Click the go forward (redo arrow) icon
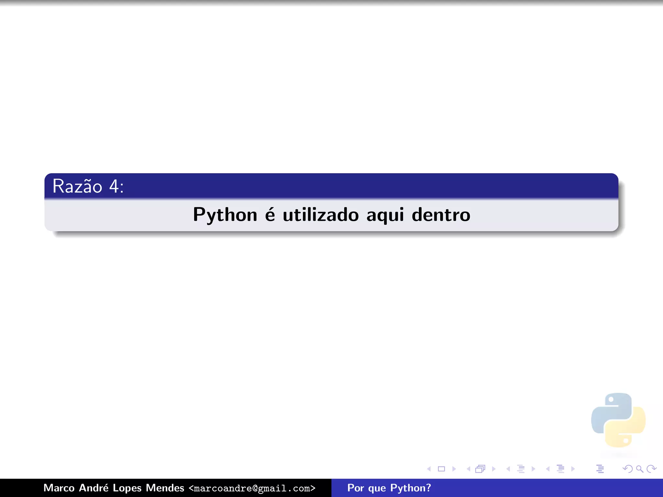 (x=651, y=469)
